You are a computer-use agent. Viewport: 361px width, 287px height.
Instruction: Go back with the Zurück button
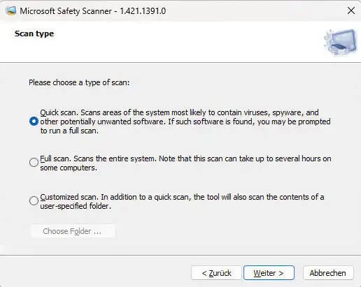(216, 273)
